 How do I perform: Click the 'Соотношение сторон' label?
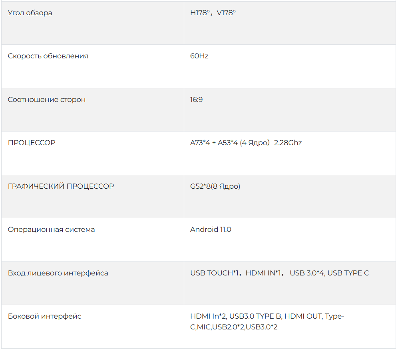pyautogui.click(x=47, y=100)
